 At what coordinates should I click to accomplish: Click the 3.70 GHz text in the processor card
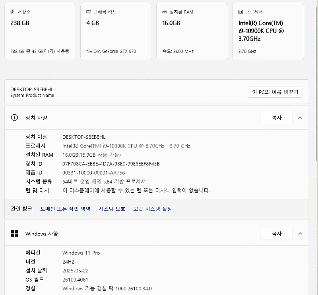point(247,51)
